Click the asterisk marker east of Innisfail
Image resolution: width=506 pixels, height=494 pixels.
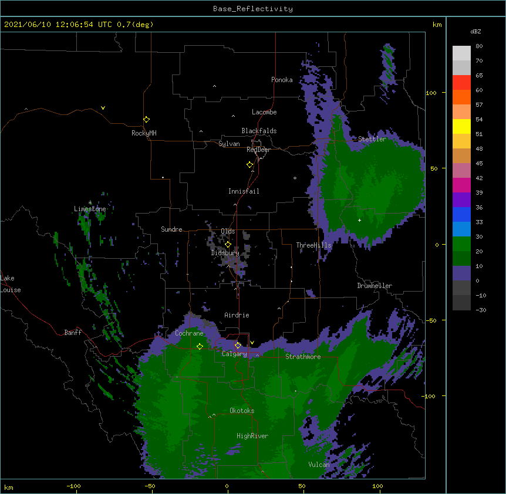(x=295, y=178)
